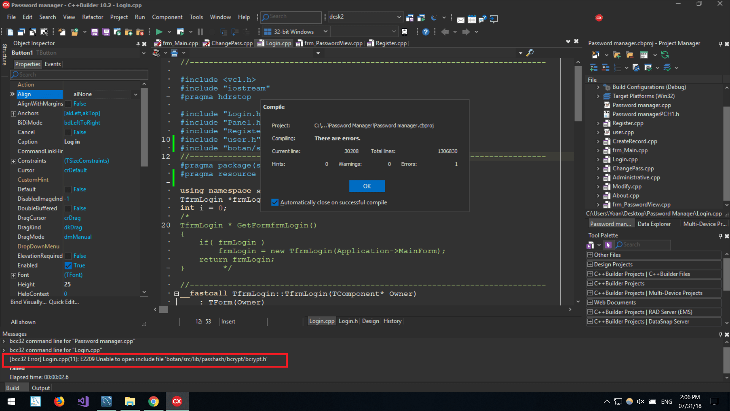Toggle the Cancel property checkbox for Button1
This screenshot has width=730, height=411.
click(67, 132)
